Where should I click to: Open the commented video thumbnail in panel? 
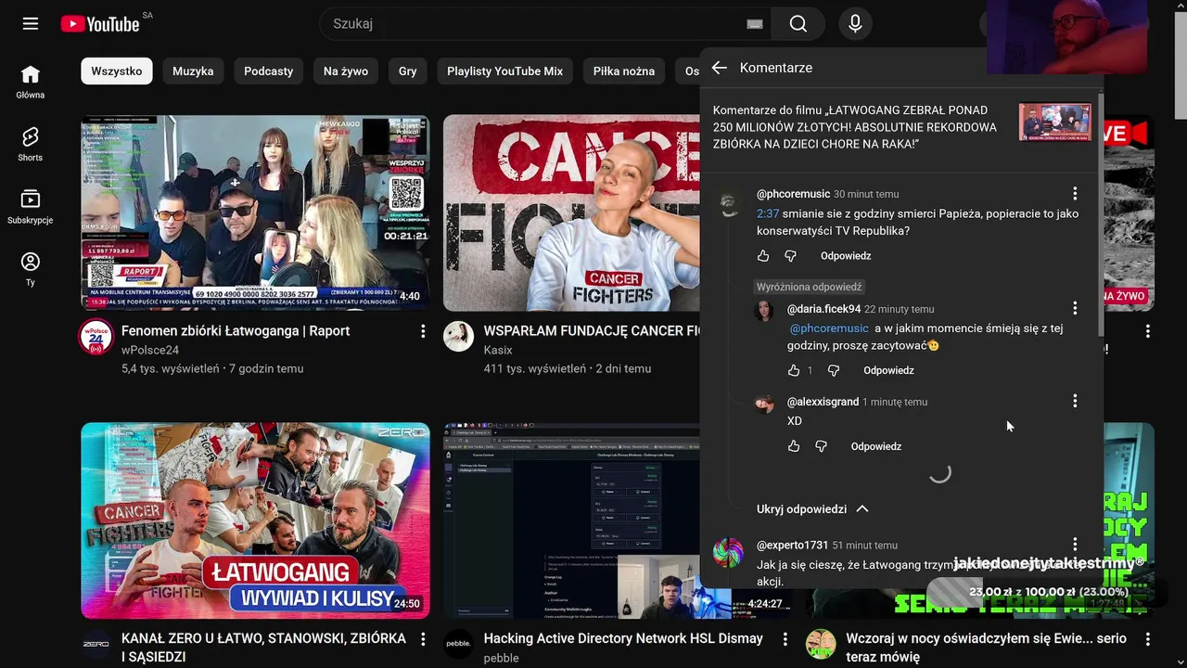coord(1055,122)
